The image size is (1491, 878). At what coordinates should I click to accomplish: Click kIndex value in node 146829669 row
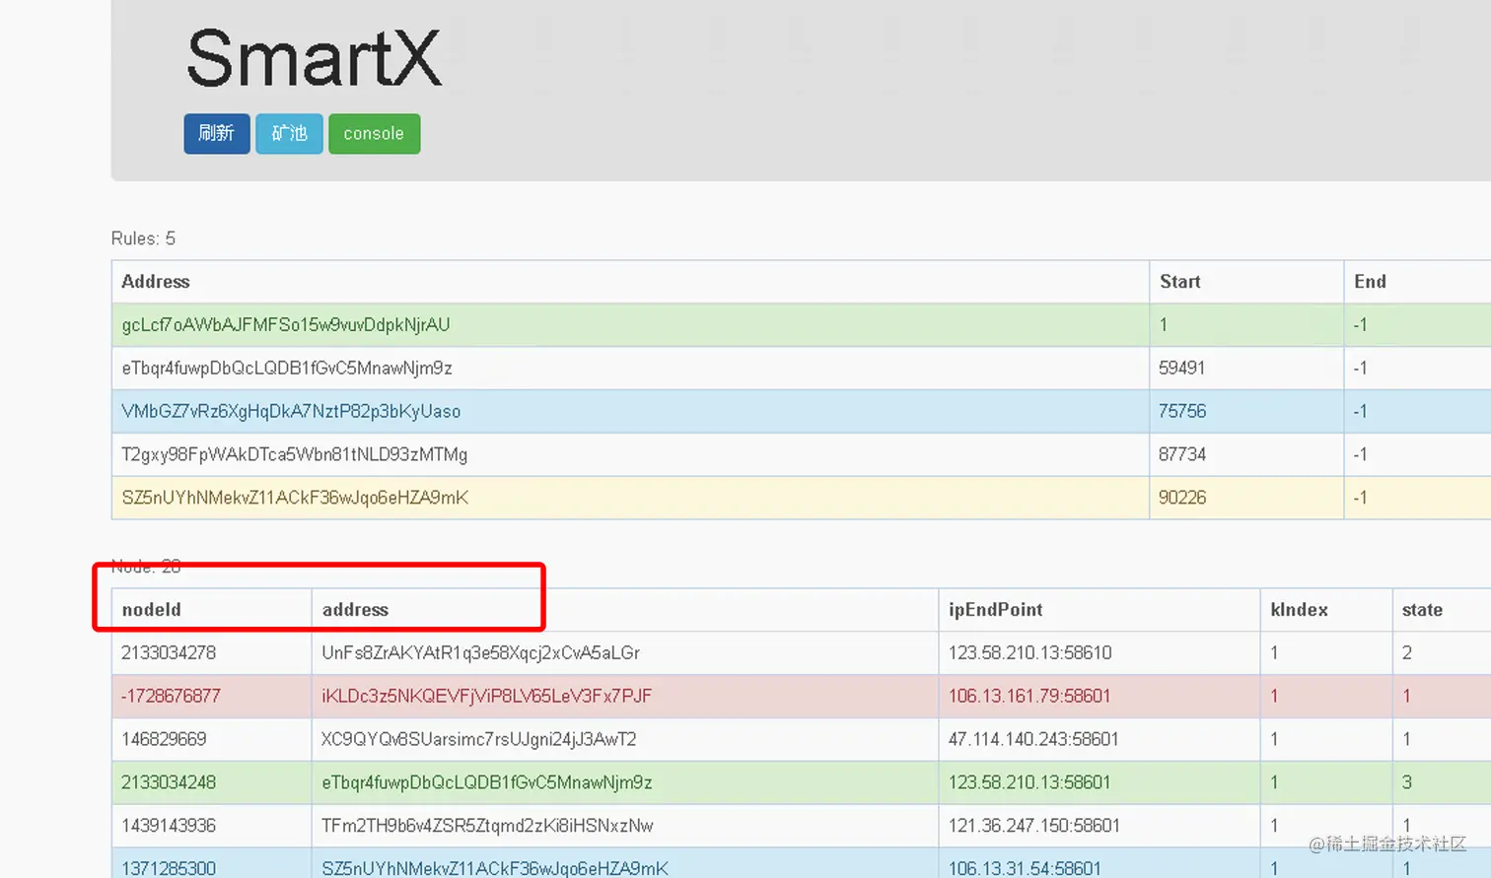pos(1274,740)
